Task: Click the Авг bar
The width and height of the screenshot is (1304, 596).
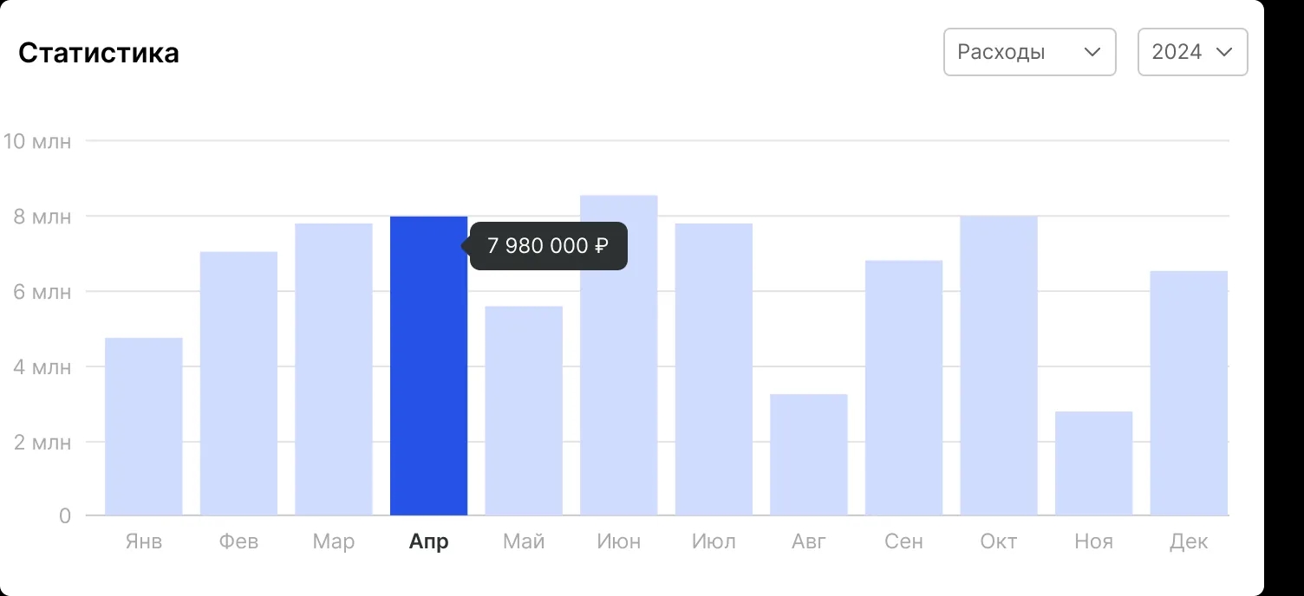Action: click(808, 455)
